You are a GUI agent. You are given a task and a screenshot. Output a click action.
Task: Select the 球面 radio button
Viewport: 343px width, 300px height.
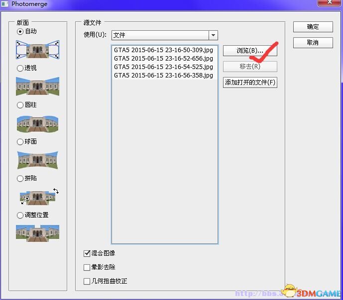20,142
